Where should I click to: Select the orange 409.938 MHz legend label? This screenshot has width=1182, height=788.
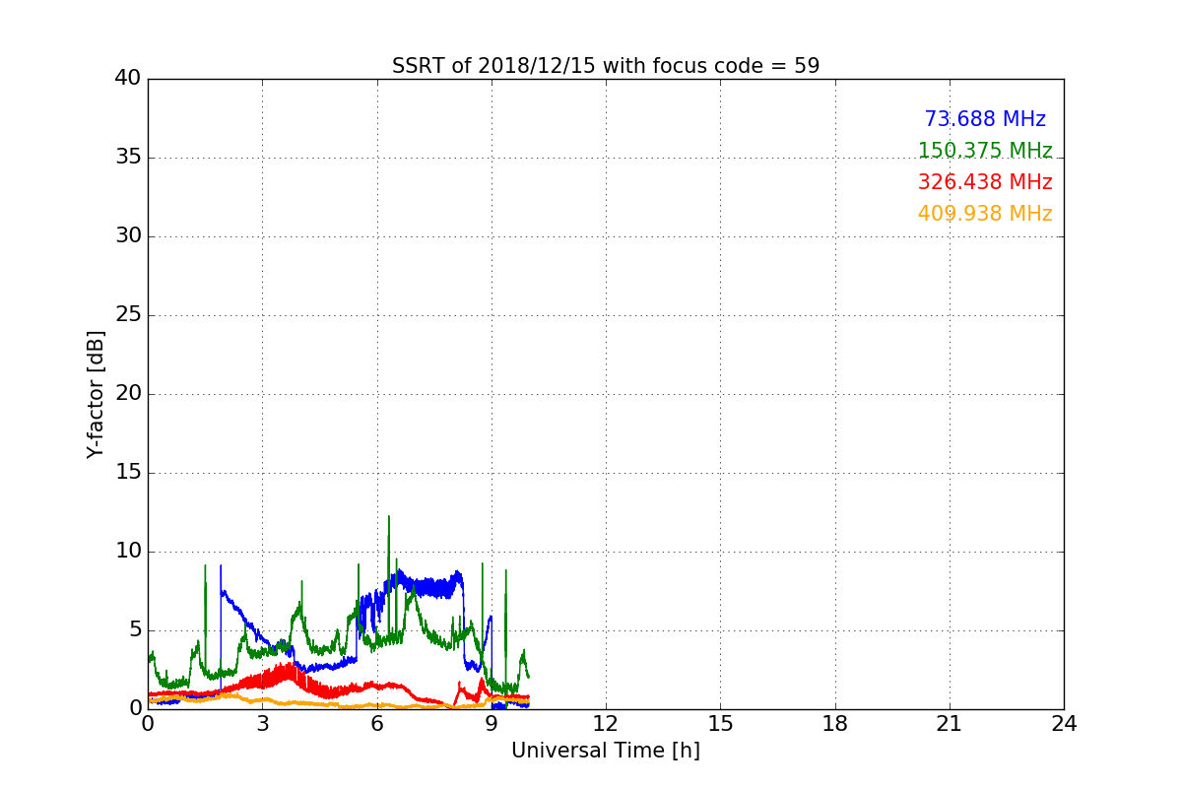tap(985, 214)
